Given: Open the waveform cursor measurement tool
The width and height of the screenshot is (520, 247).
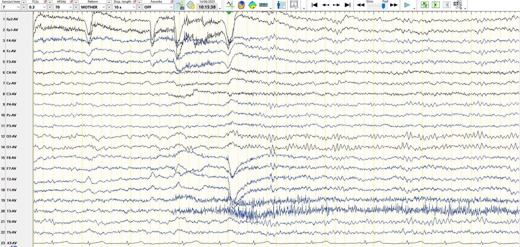Looking at the screenshot, I should pyautogui.click(x=230, y=5).
